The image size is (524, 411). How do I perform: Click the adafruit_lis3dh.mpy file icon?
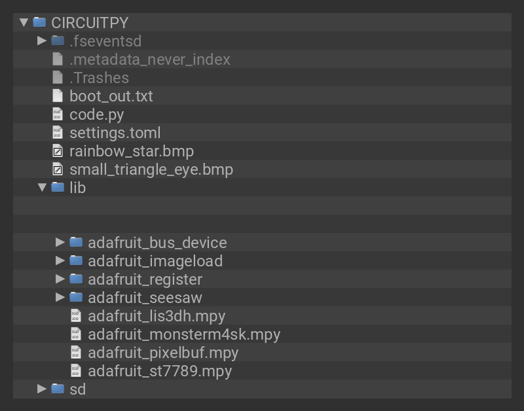coord(76,316)
